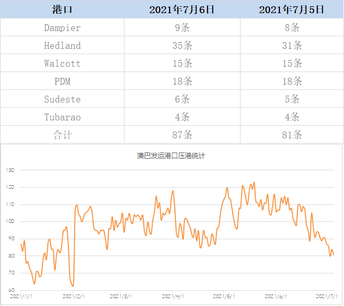This screenshot has height=306, width=344.
Task: Click the 70 y-axis label
Action: click(12, 273)
